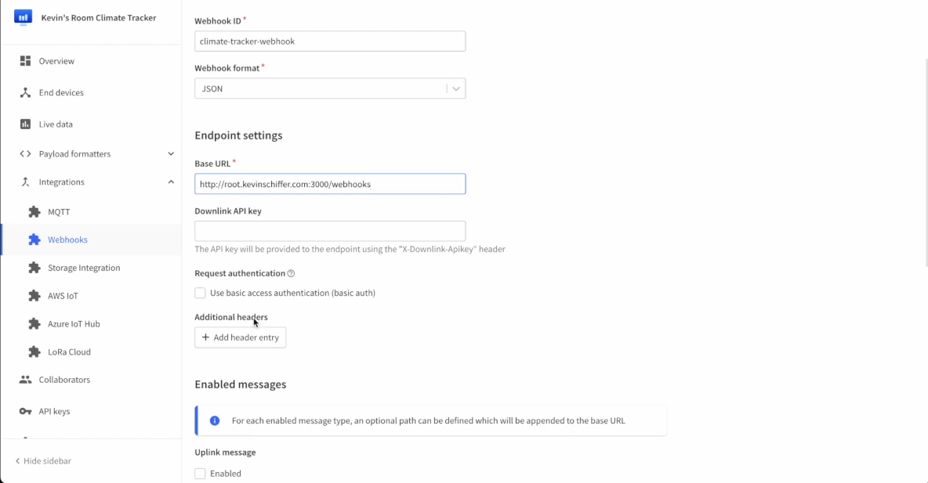Click the Base URL input field

330,184
